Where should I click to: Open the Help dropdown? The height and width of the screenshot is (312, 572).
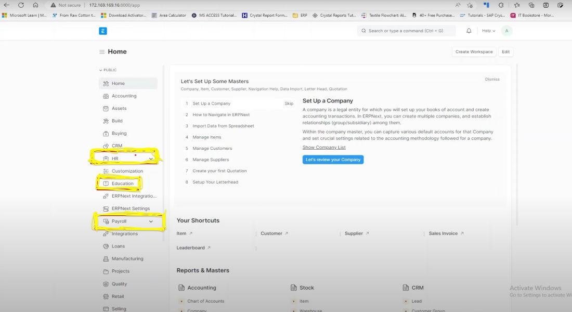(488, 31)
